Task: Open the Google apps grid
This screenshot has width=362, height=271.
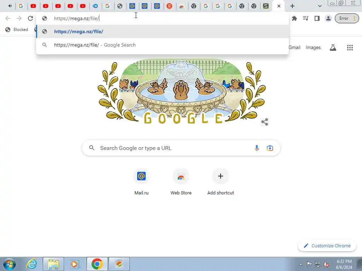Action: click(x=350, y=48)
